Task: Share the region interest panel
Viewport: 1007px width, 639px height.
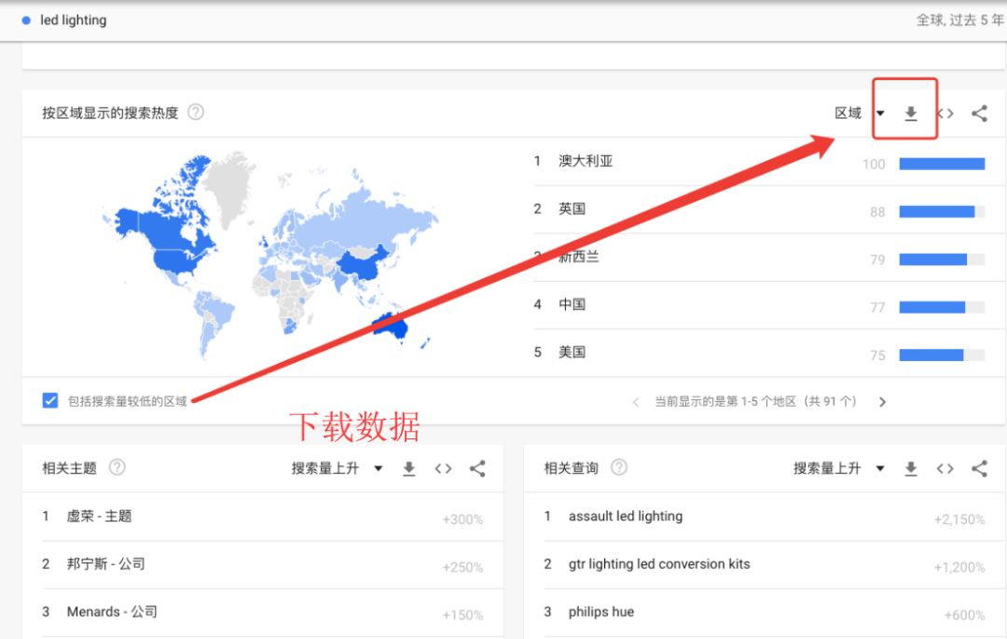Action: pyautogui.click(x=979, y=114)
